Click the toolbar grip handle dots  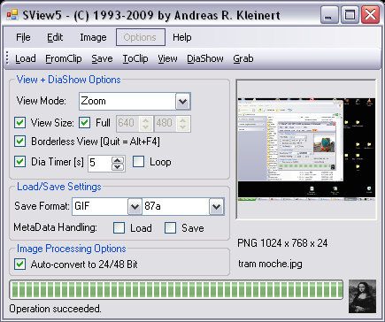point(7,58)
